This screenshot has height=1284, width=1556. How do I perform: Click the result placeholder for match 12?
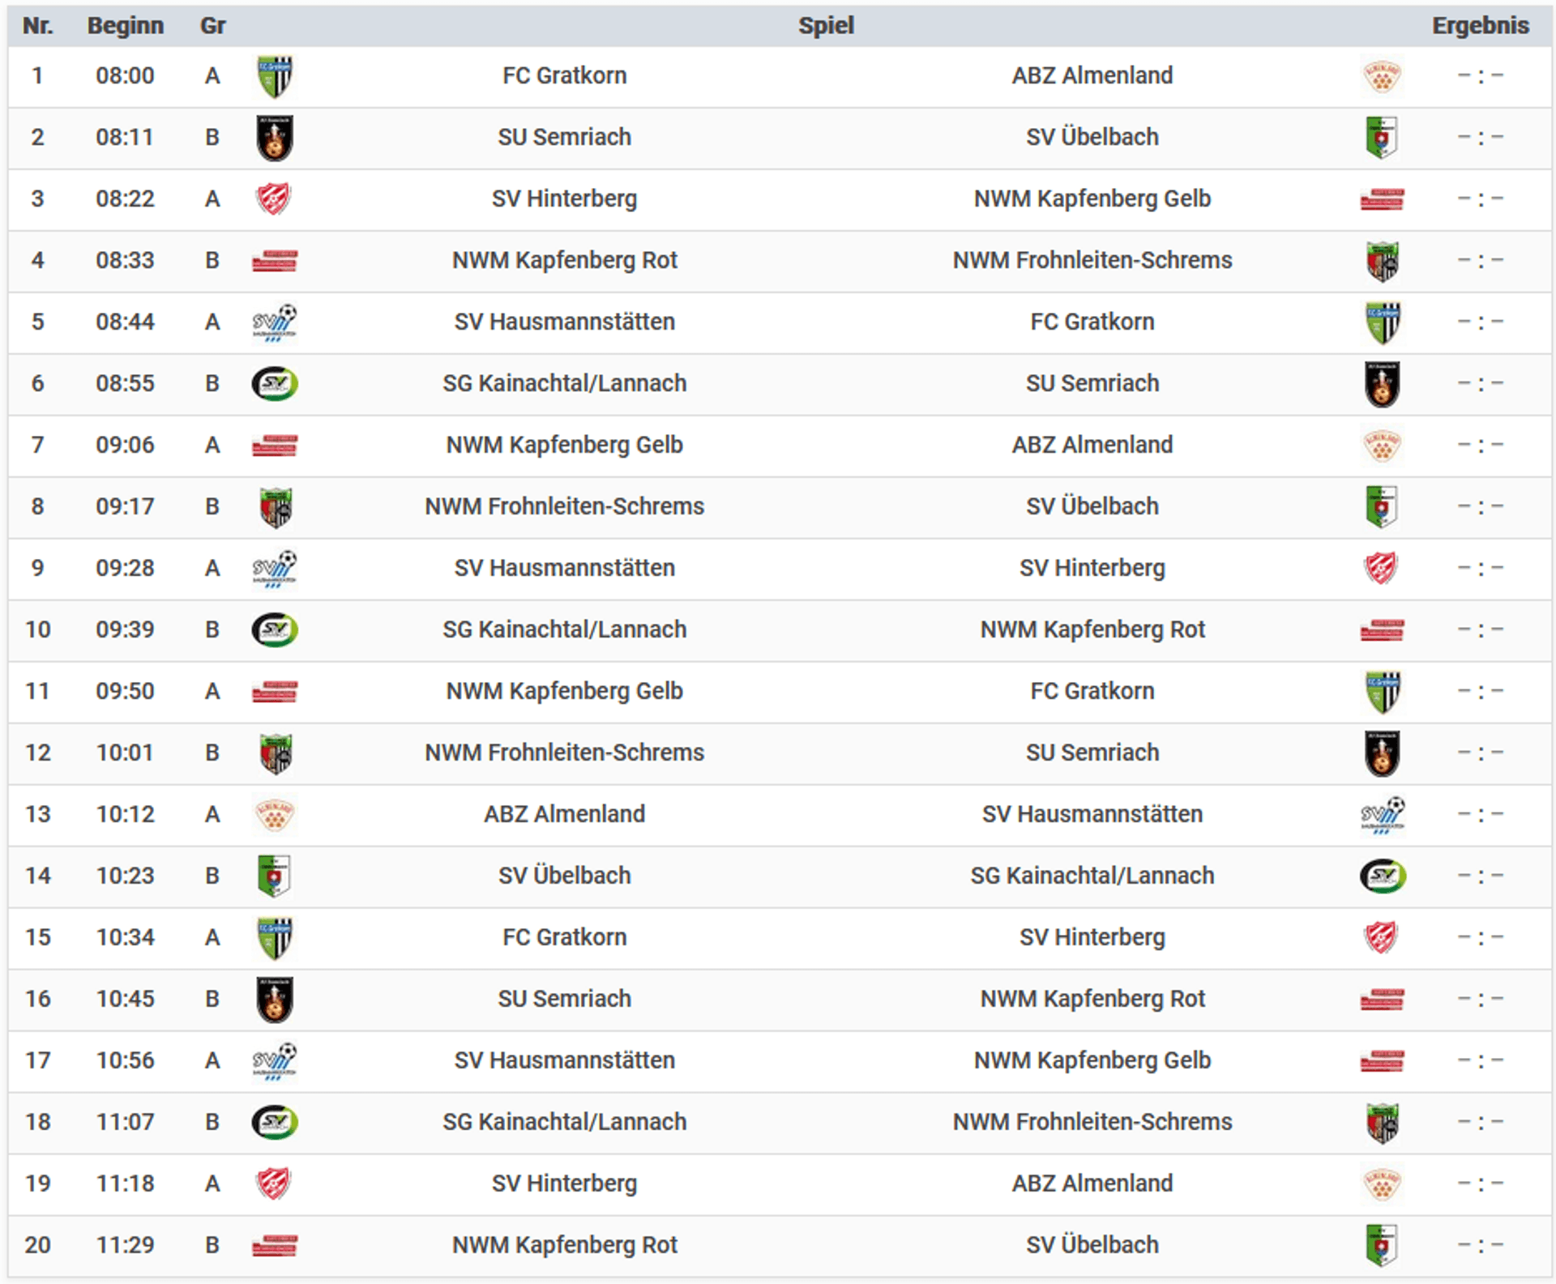[x=1480, y=753]
